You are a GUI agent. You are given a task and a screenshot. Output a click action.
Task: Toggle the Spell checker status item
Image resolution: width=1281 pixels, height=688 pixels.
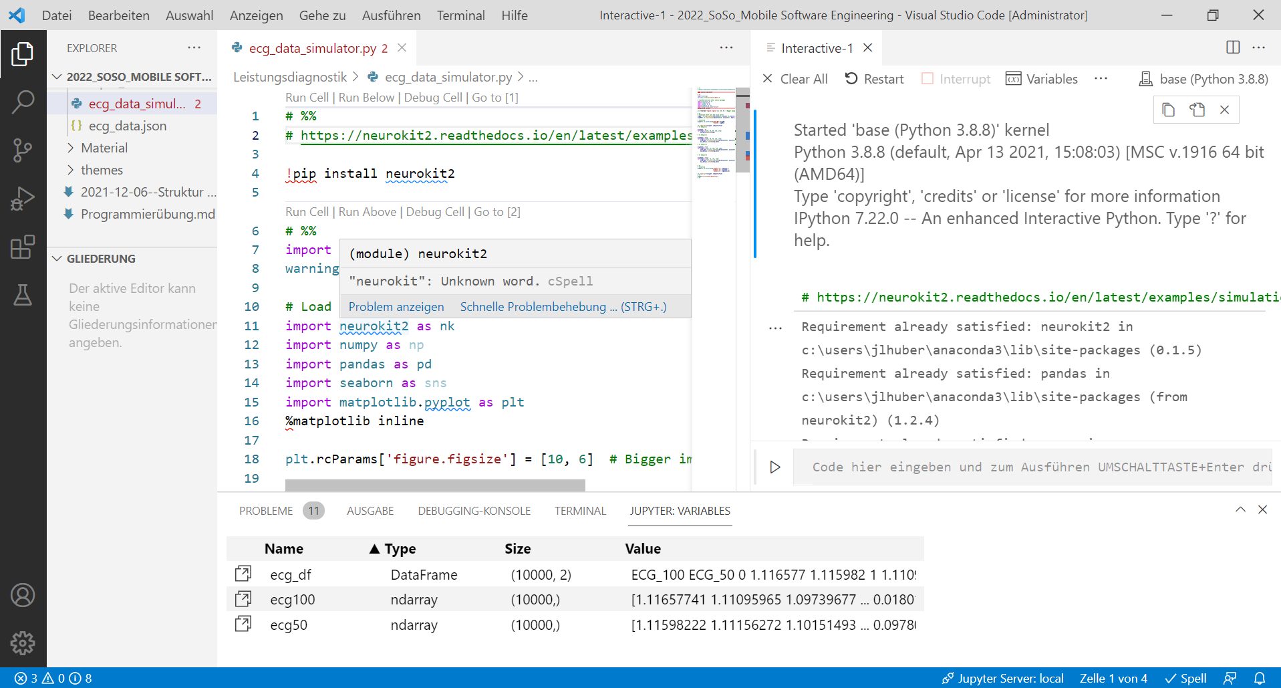(x=1185, y=679)
